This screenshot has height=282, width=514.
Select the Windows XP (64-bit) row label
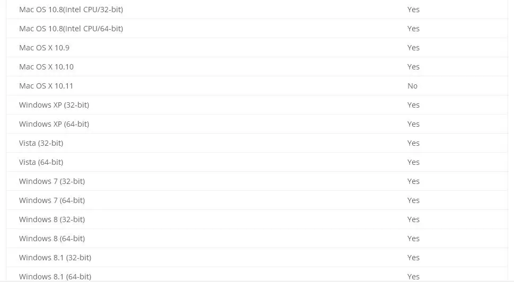pos(54,124)
